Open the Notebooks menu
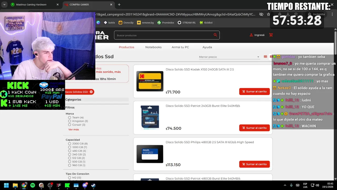Viewport: 337px width, 190px height. [x=153, y=47]
